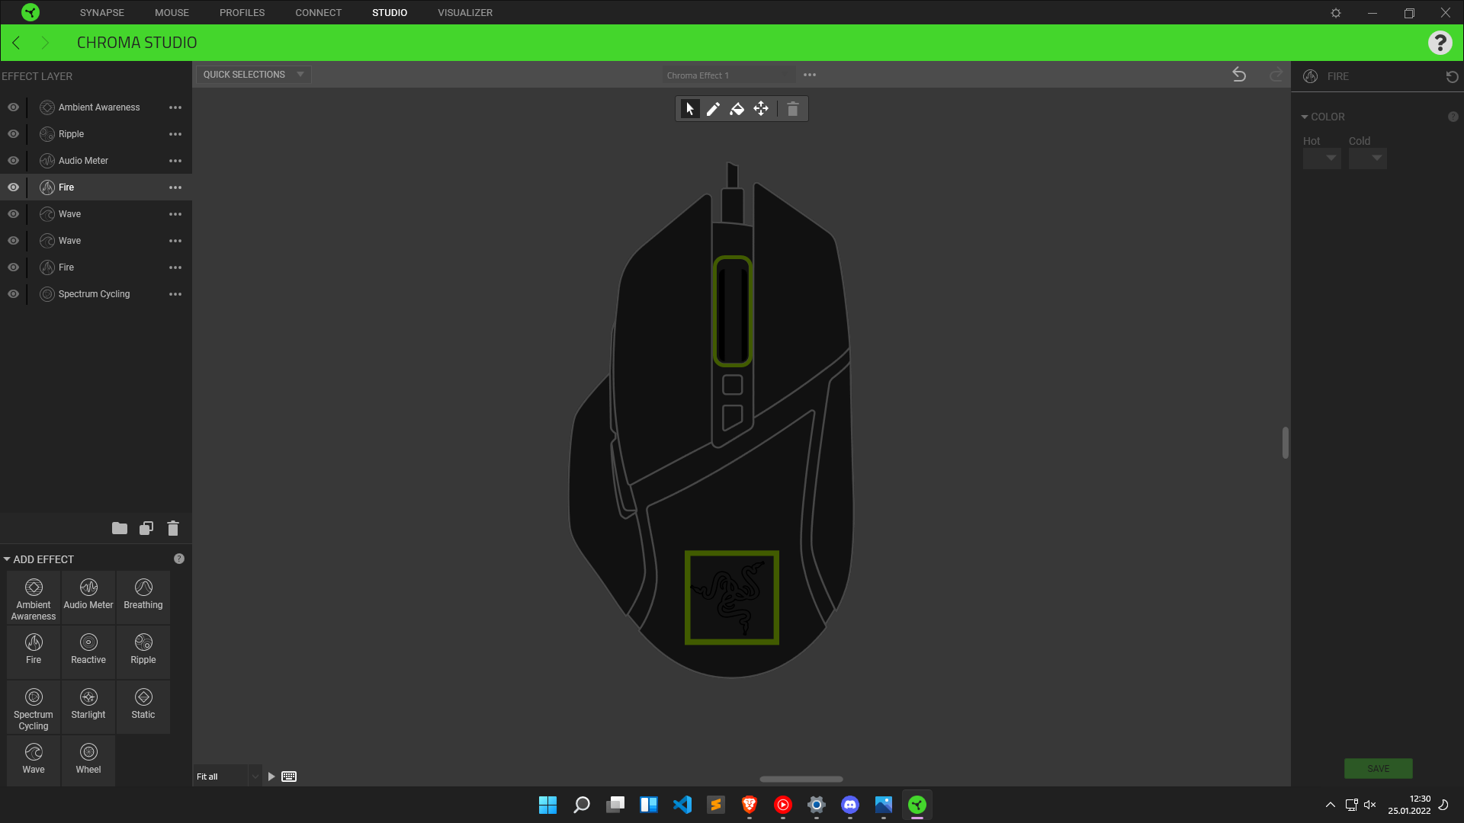The image size is (1464, 823).
Task: Add a Starlight effect
Action: pyautogui.click(x=88, y=705)
